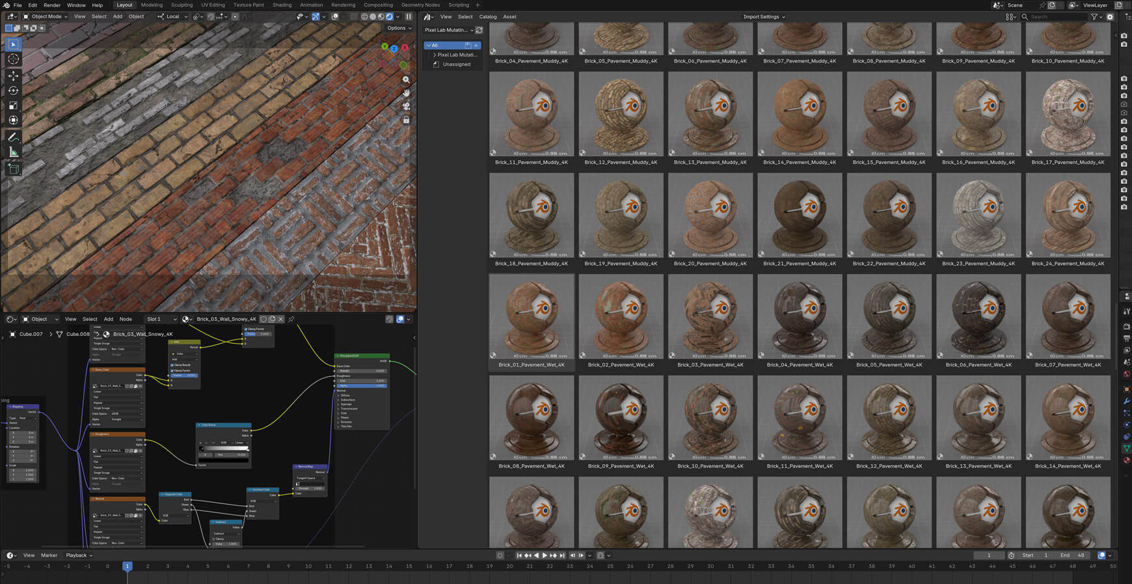Screen dimensions: 1132x584
Task: Select the Scale tool
Action: 13,105
